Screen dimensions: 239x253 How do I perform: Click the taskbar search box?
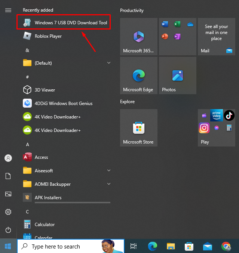click(71, 246)
